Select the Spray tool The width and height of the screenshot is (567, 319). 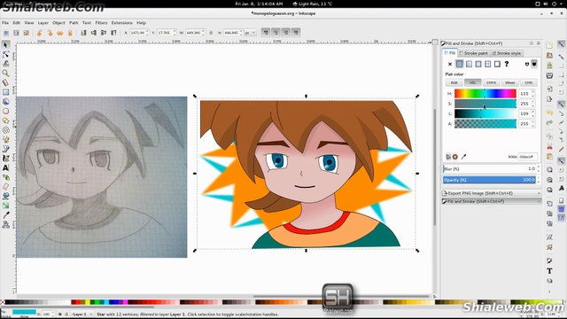click(x=5, y=177)
